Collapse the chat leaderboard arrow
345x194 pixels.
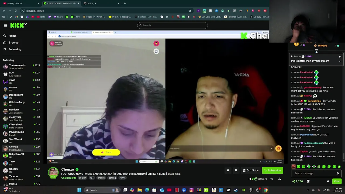pos(316,51)
